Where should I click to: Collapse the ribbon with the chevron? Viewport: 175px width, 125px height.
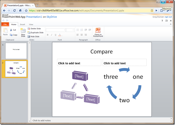(x=171, y=24)
